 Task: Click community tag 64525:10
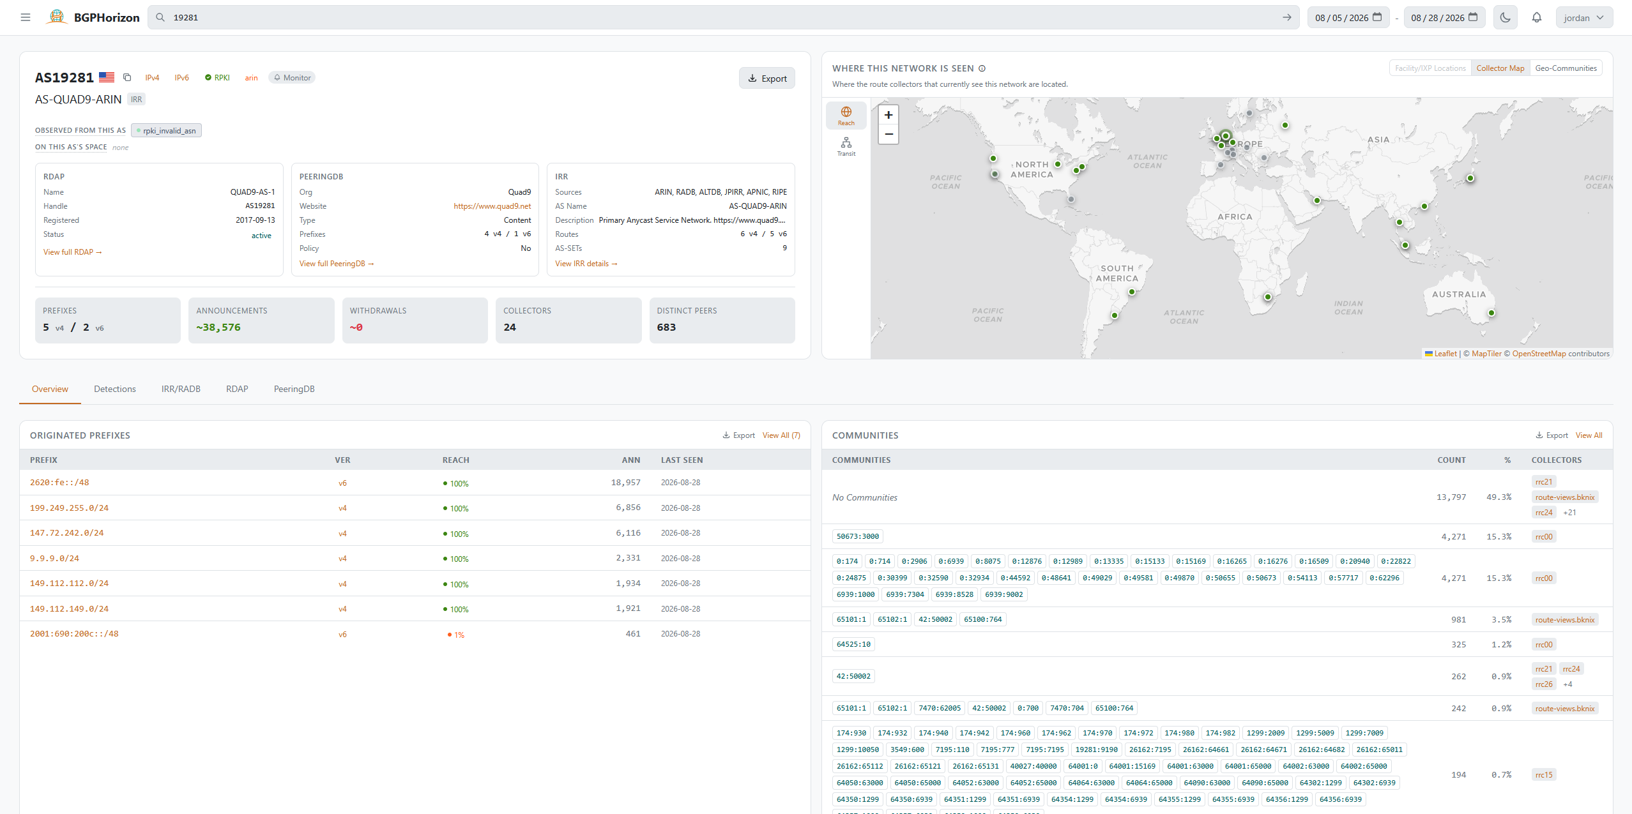point(853,644)
